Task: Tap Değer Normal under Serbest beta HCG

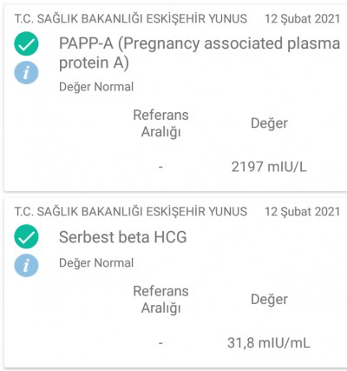Action: [x=96, y=263]
